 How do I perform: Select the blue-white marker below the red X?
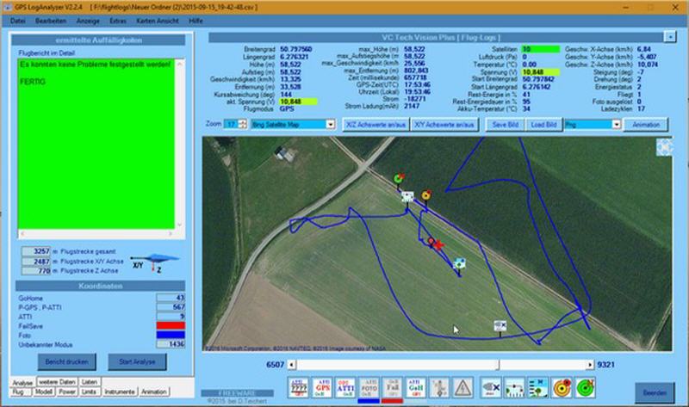click(x=459, y=263)
